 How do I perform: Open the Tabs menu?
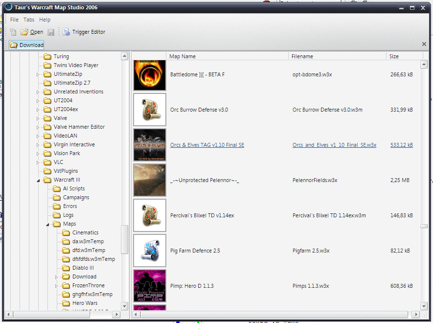pyautogui.click(x=29, y=20)
